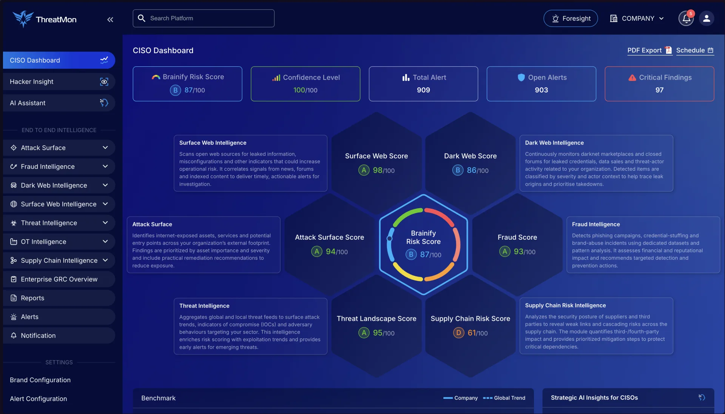Click the AI Assistant swirl icon

pyautogui.click(x=104, y=103)
